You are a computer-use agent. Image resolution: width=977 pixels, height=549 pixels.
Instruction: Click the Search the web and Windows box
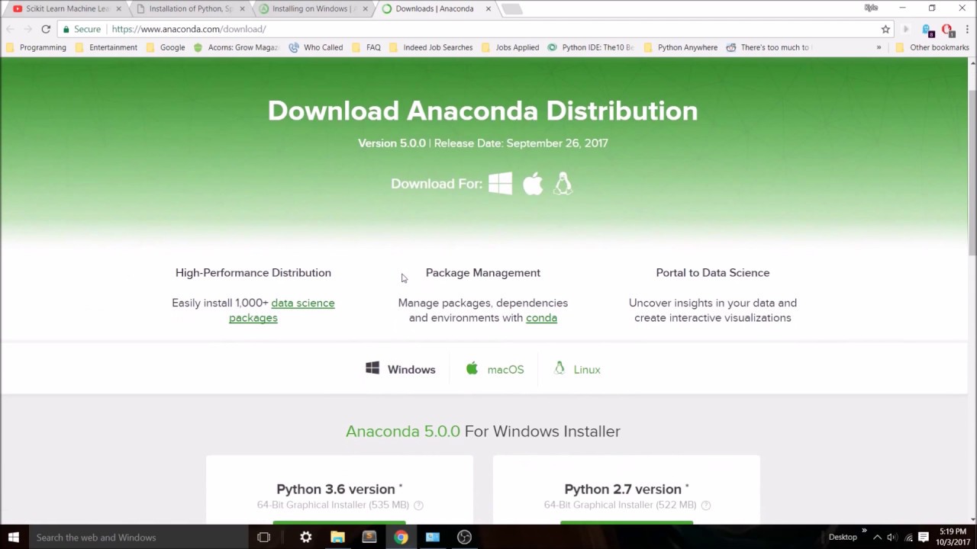tap(139, 537)
